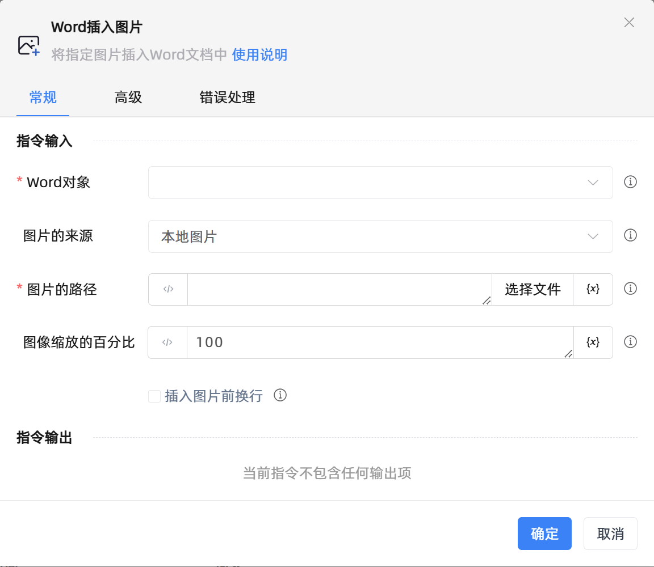The image size is (654, 567).
Task: Focus the 图片的路径 text input
Action: tap(339, 289)
